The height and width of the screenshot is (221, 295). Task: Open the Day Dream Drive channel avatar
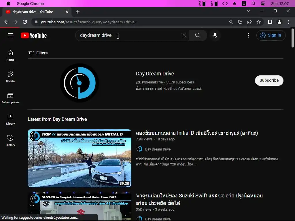[80, 83]
